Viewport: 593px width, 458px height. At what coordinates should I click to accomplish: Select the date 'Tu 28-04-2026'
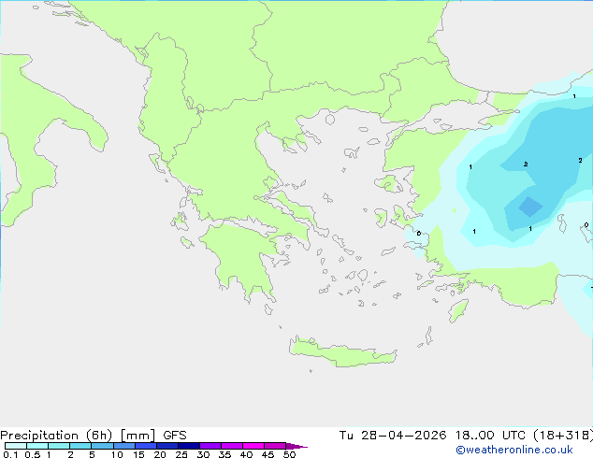(393, 436)
